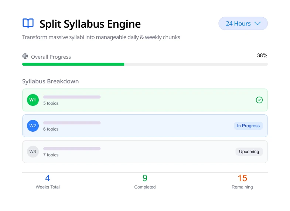Image resolution: width=290 pixels, height=211 pixels.
Task: Click the Upcoming status badge
Action: click(x=249, y=152)
